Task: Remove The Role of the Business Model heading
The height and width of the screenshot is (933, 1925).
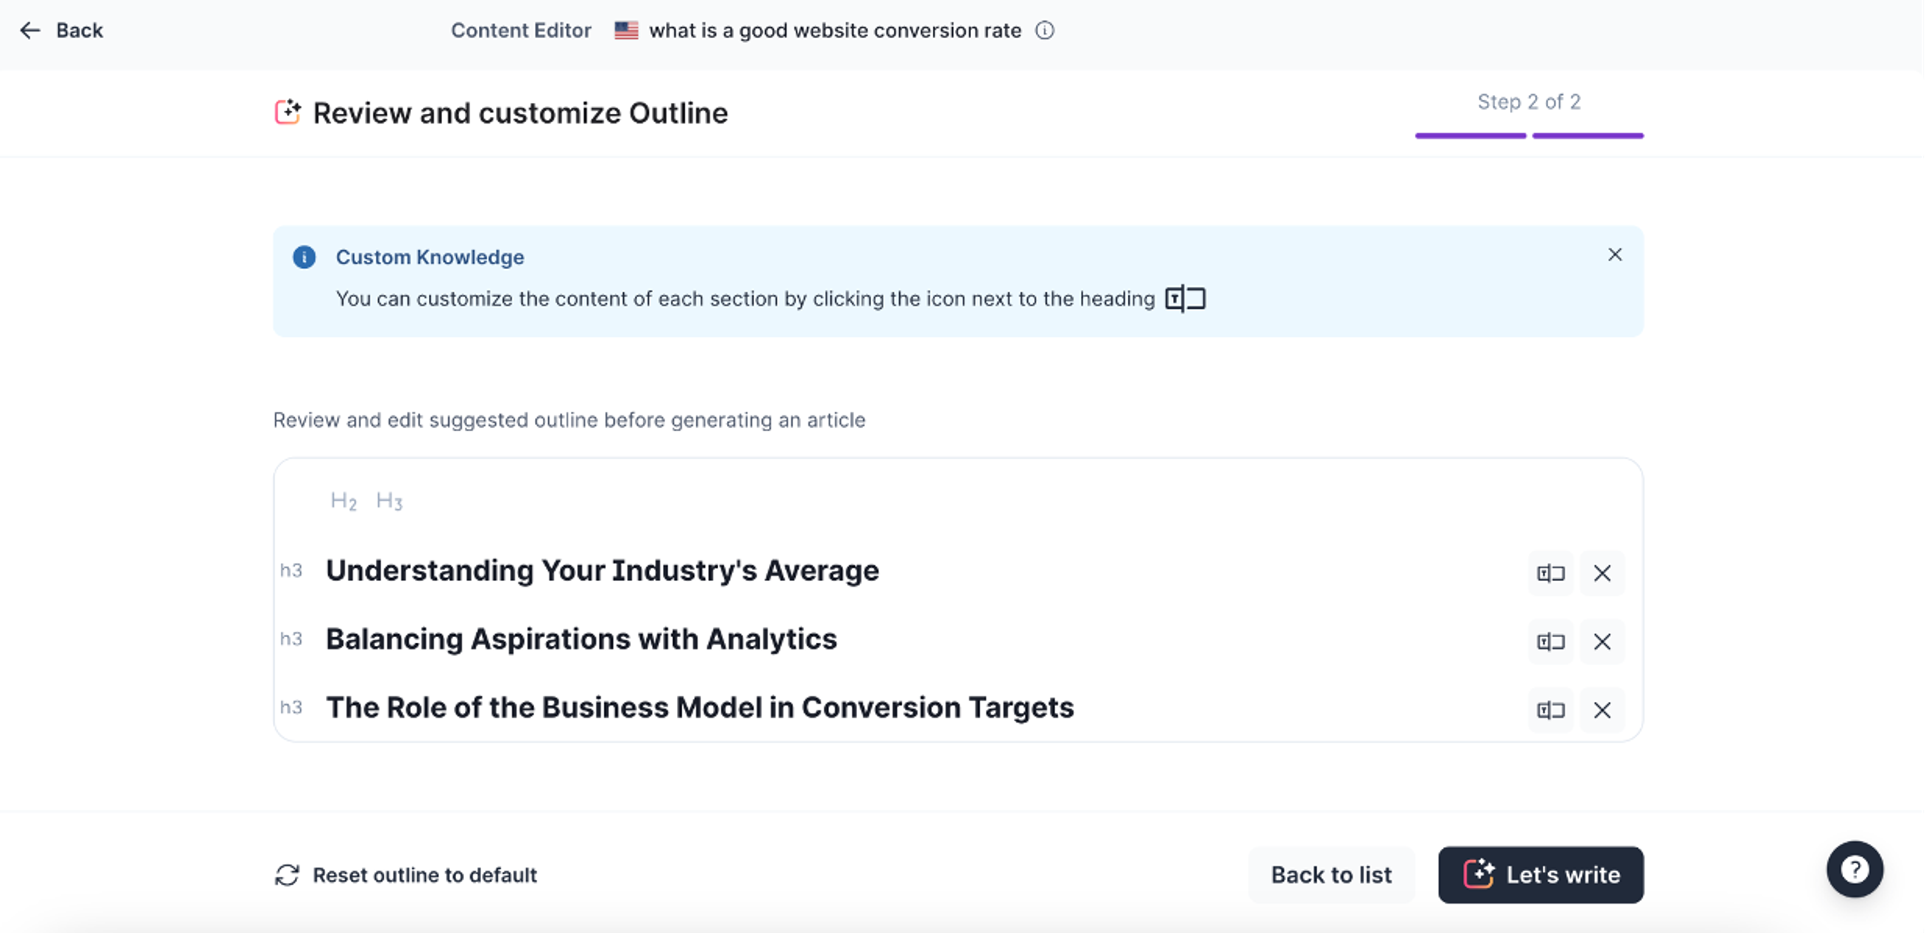Action: [1602, 710]
